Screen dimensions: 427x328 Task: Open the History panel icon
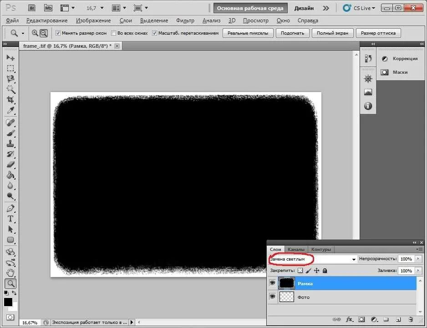[x=368, y=58]
